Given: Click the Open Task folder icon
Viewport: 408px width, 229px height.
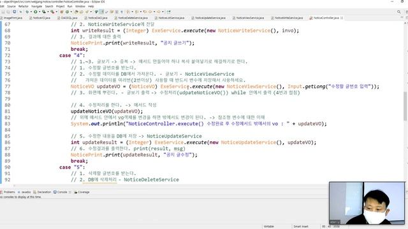Looking at the screenshot, I should tap(82, 11).
